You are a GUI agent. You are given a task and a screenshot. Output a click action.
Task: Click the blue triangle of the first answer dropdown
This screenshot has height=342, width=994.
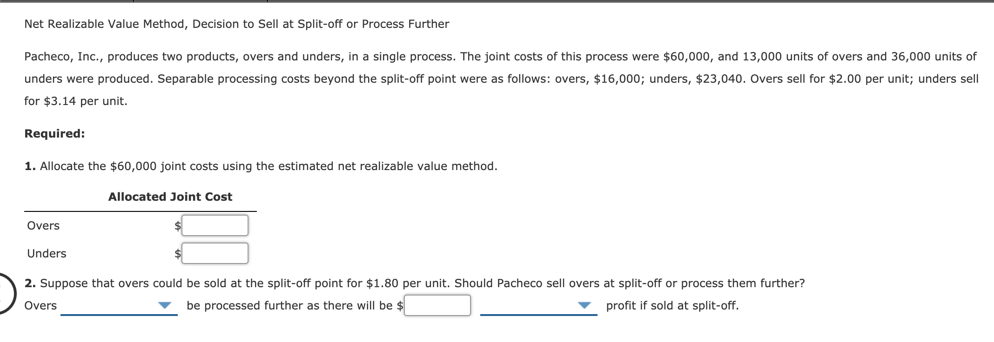165,306
